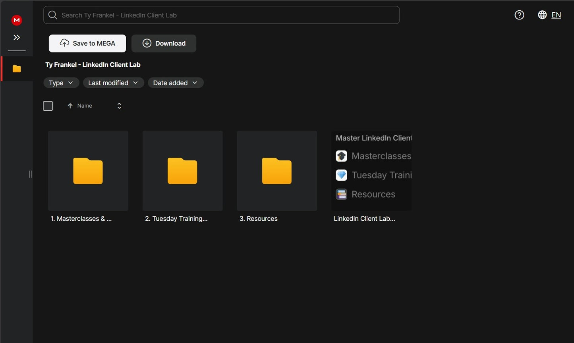Click the up-down sort chevron next to Name
Viewport: 574px width, 343px height.
coord(119,106)
